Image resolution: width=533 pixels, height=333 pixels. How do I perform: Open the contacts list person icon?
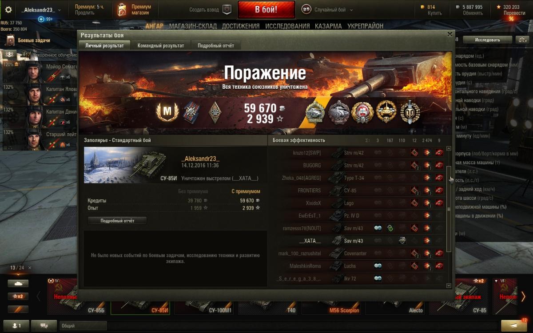[16, 325]
